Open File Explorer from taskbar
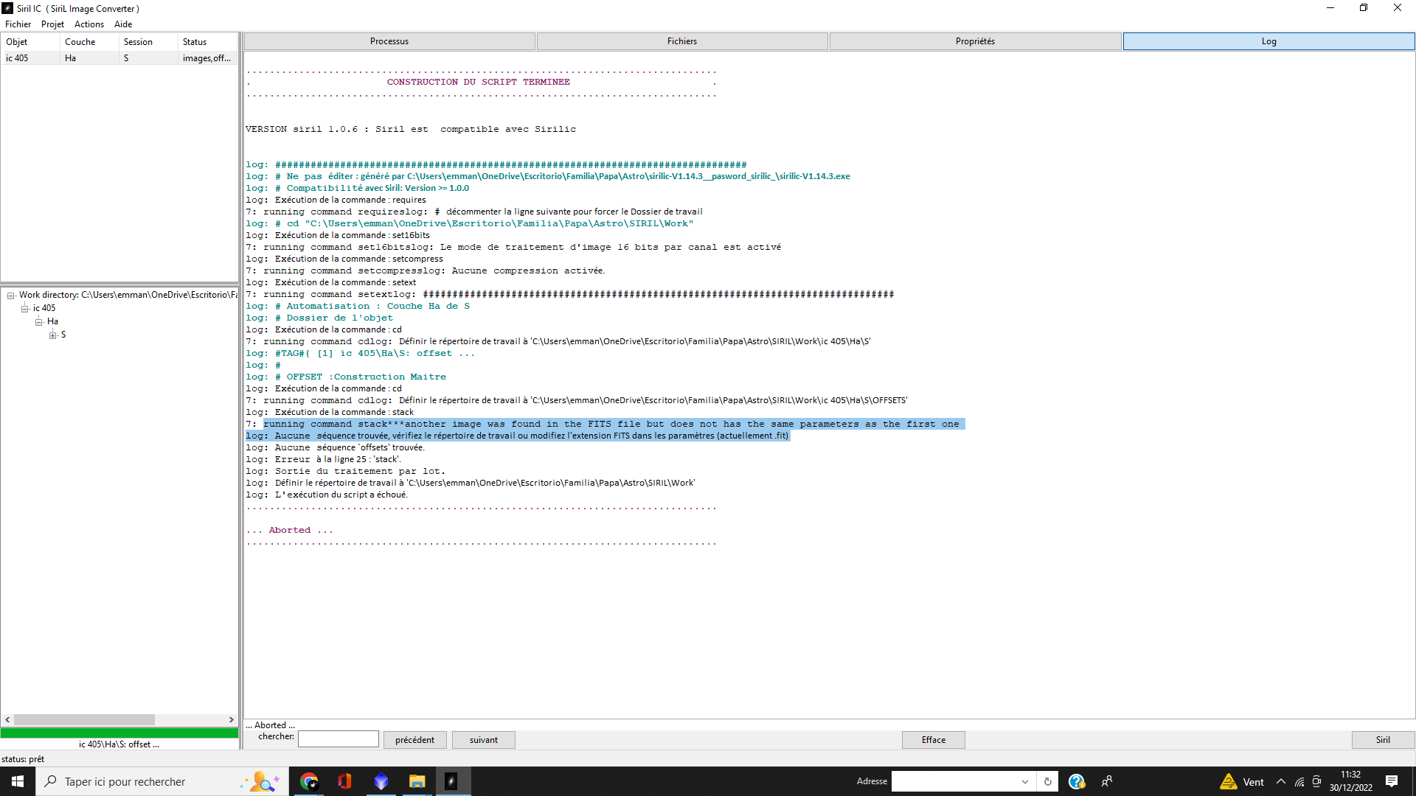The width and height of the screenshot is (1416, 796). (417, 781)
